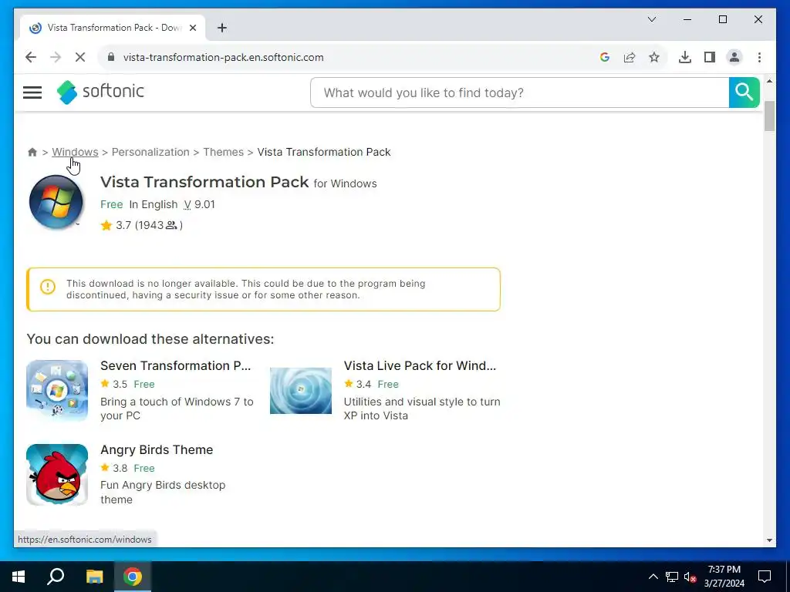790x592 pixels.
Task: Click the rating star beside 3.7
Action: point(106,225)
